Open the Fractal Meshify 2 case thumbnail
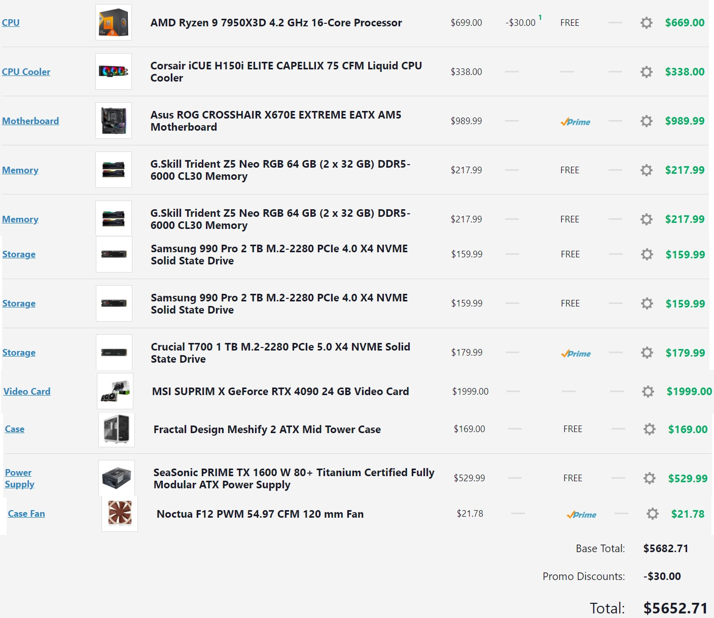 click(x=117, y=429)
